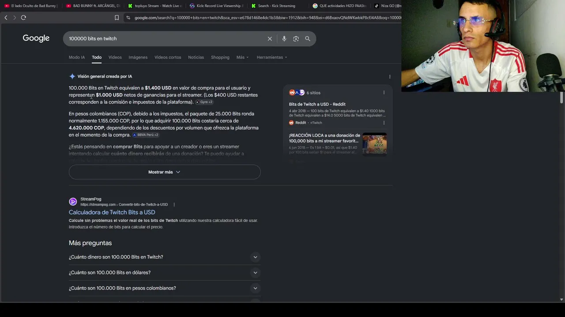
Task: Open the StreamPog result three-dot menu
Action: (174, 205)
